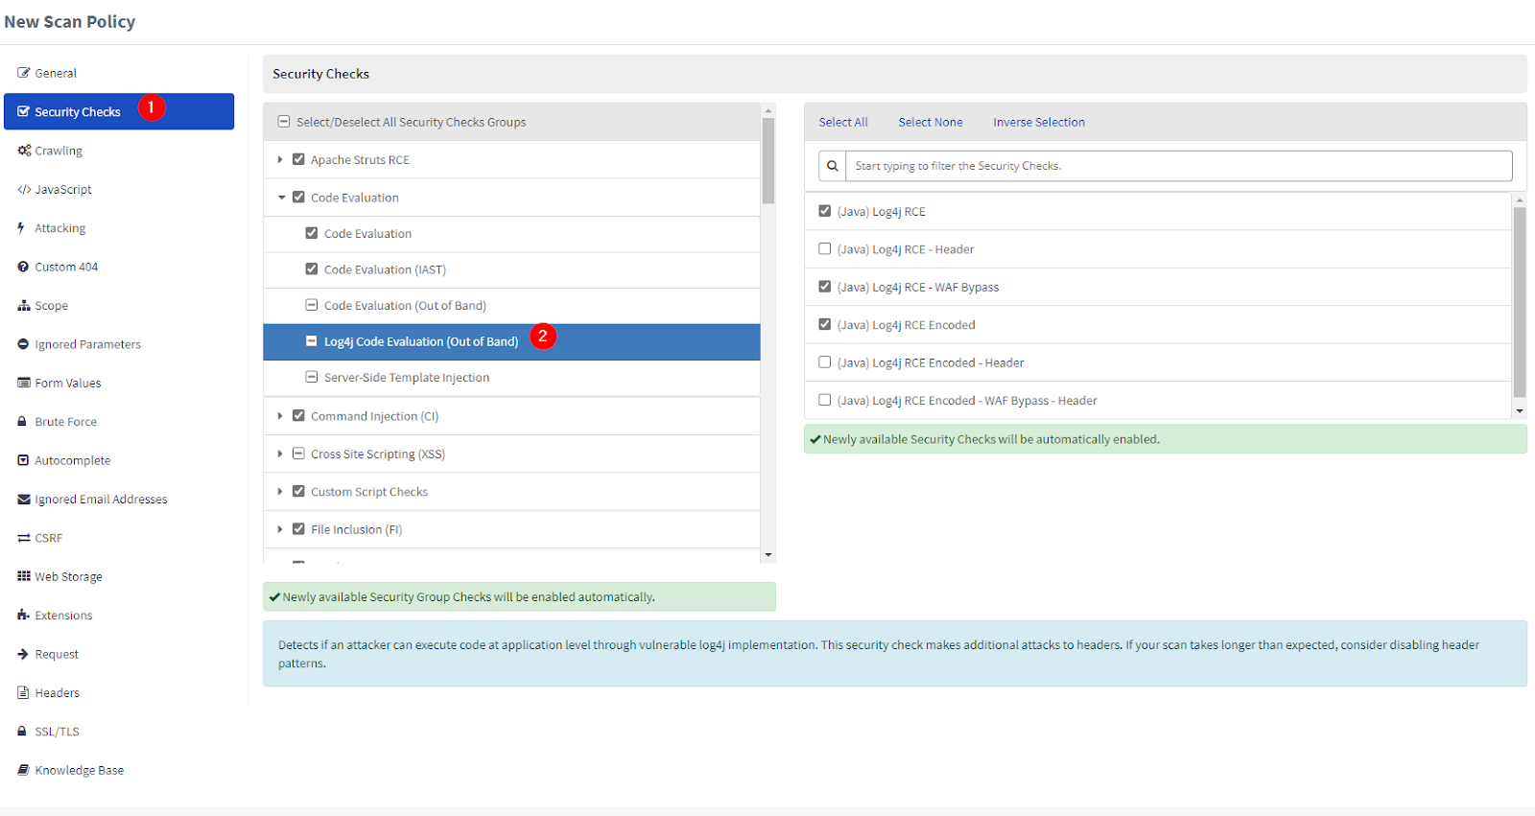The image size is (1535, 816).
Task: Expand the File Inclusion (FI) group arrow
Action: [x=280, y=529]
